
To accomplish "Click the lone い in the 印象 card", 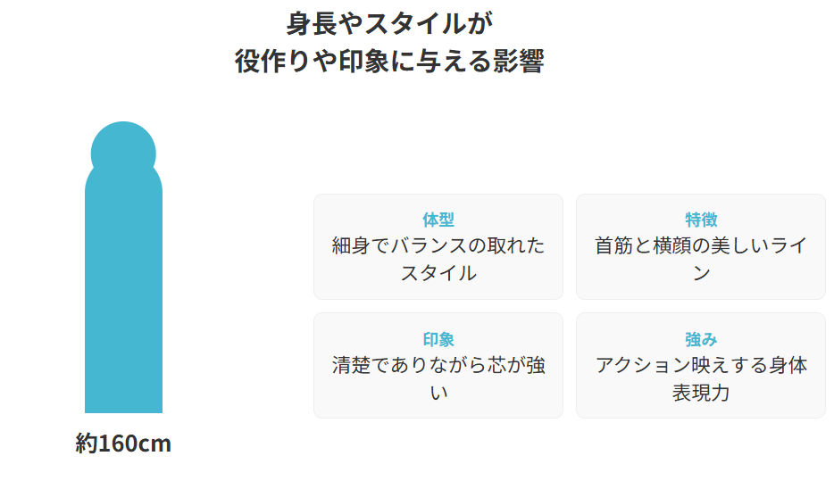I will click(x=438, y=393).
